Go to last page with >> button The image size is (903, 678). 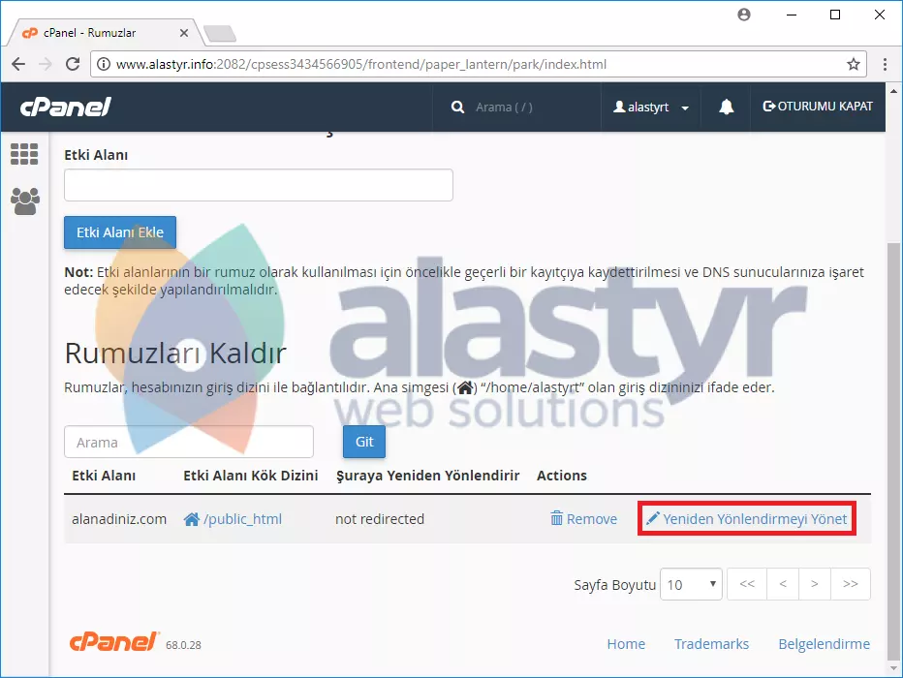pyautogui.click(x=851, y=584)
